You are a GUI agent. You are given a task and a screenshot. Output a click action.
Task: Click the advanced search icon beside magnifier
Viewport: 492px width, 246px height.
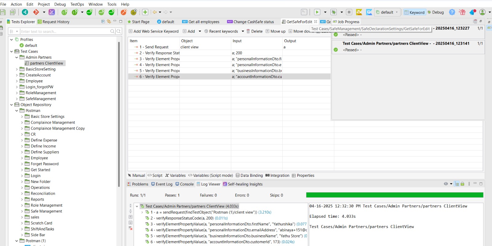pos(119,31)
